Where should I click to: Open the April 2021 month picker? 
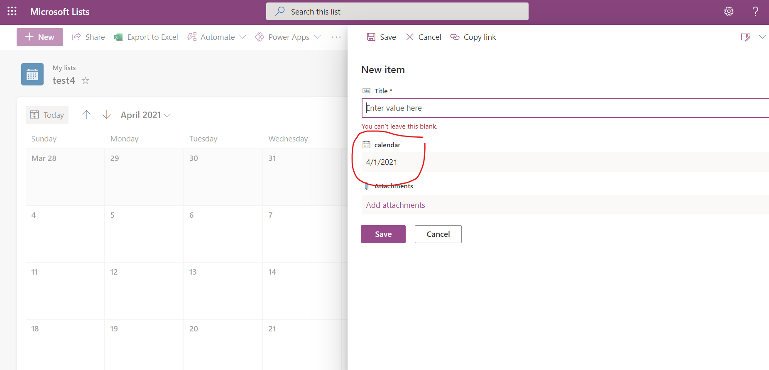pyautogui.click(x=146, y=115)
